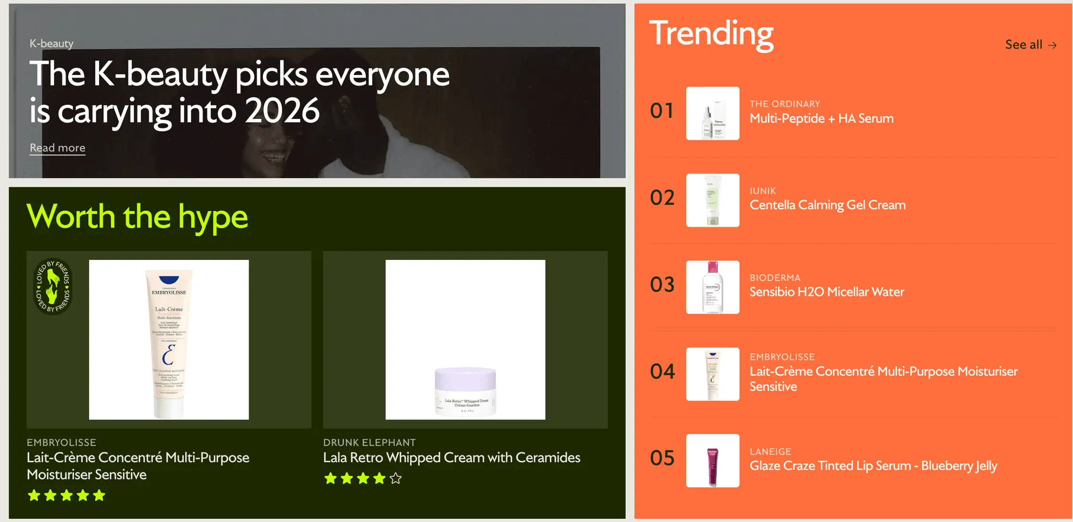
Task: View large Embryolisse tube image in Worth the hype
Action: pos(169,340)
